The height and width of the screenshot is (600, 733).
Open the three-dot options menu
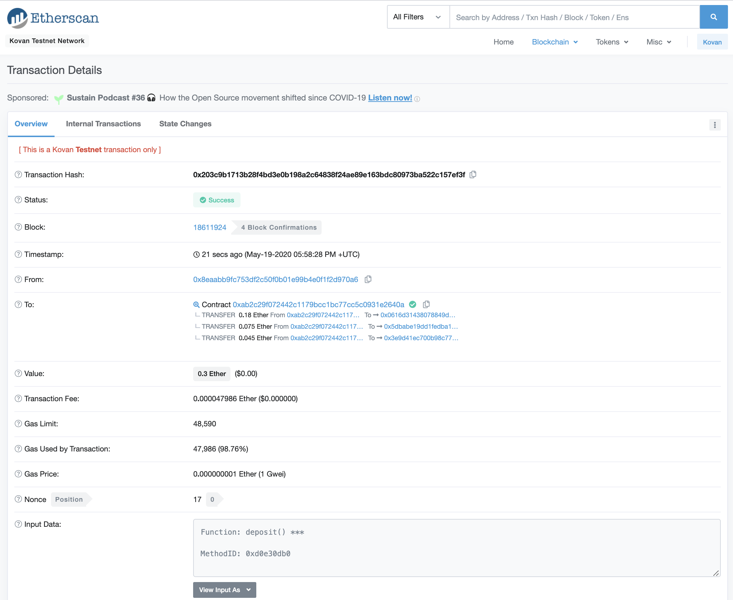coord(715,125)
